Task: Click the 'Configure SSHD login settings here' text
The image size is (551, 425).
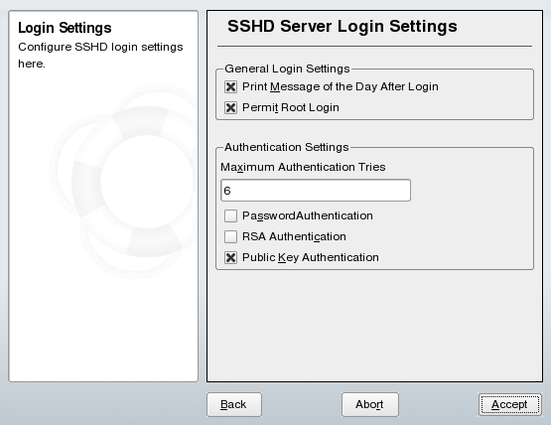Action: (x=100, y=56)
